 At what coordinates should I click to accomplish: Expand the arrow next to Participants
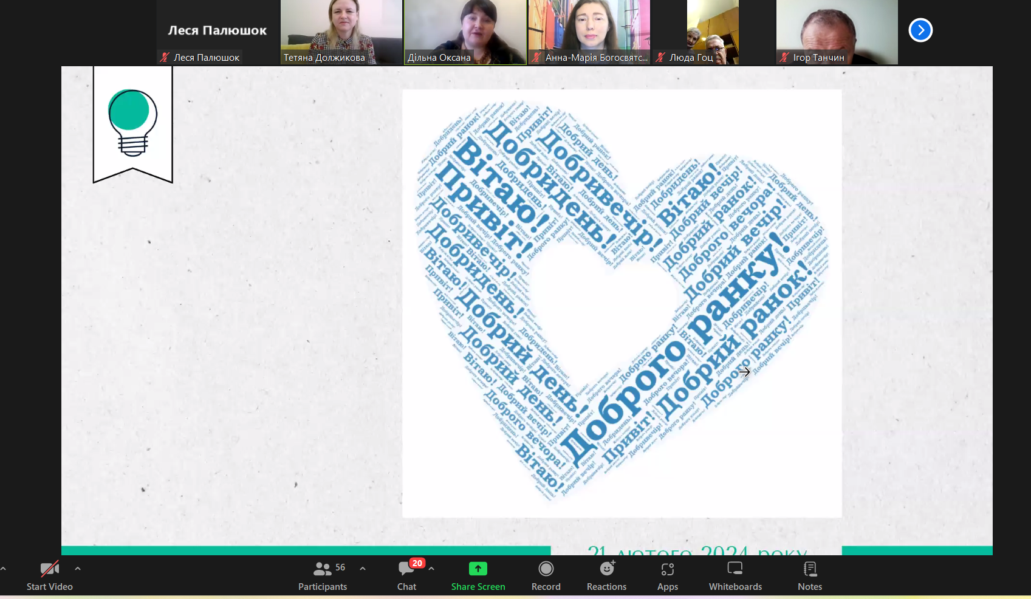(363, 569)
